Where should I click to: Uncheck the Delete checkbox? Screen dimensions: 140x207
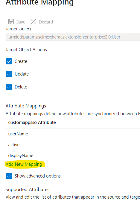click(x=9, y=87)
